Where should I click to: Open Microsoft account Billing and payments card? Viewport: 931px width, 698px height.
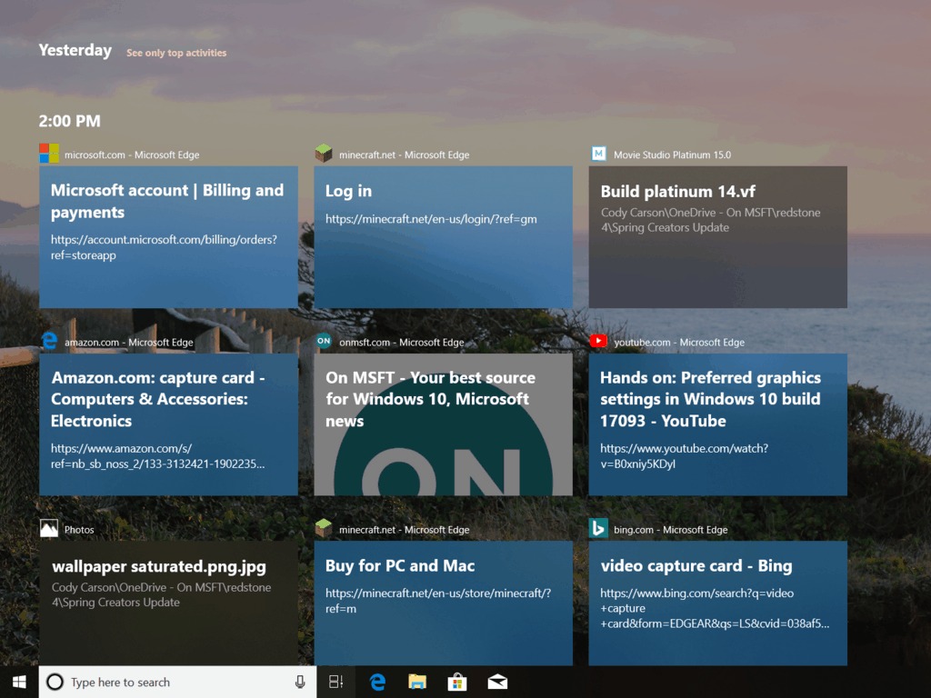[x=168, y=236]
